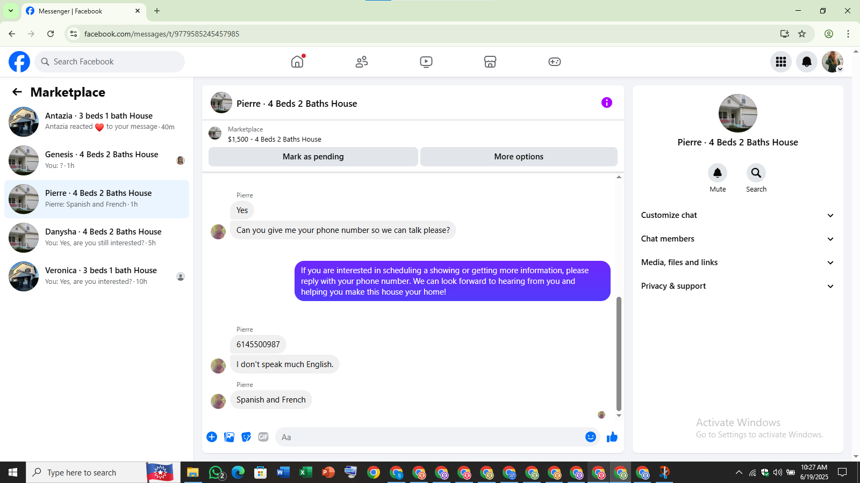Screen dimensions: 860x483
Task: Click Pierre's chat header title
Action: tap(297, 104)
